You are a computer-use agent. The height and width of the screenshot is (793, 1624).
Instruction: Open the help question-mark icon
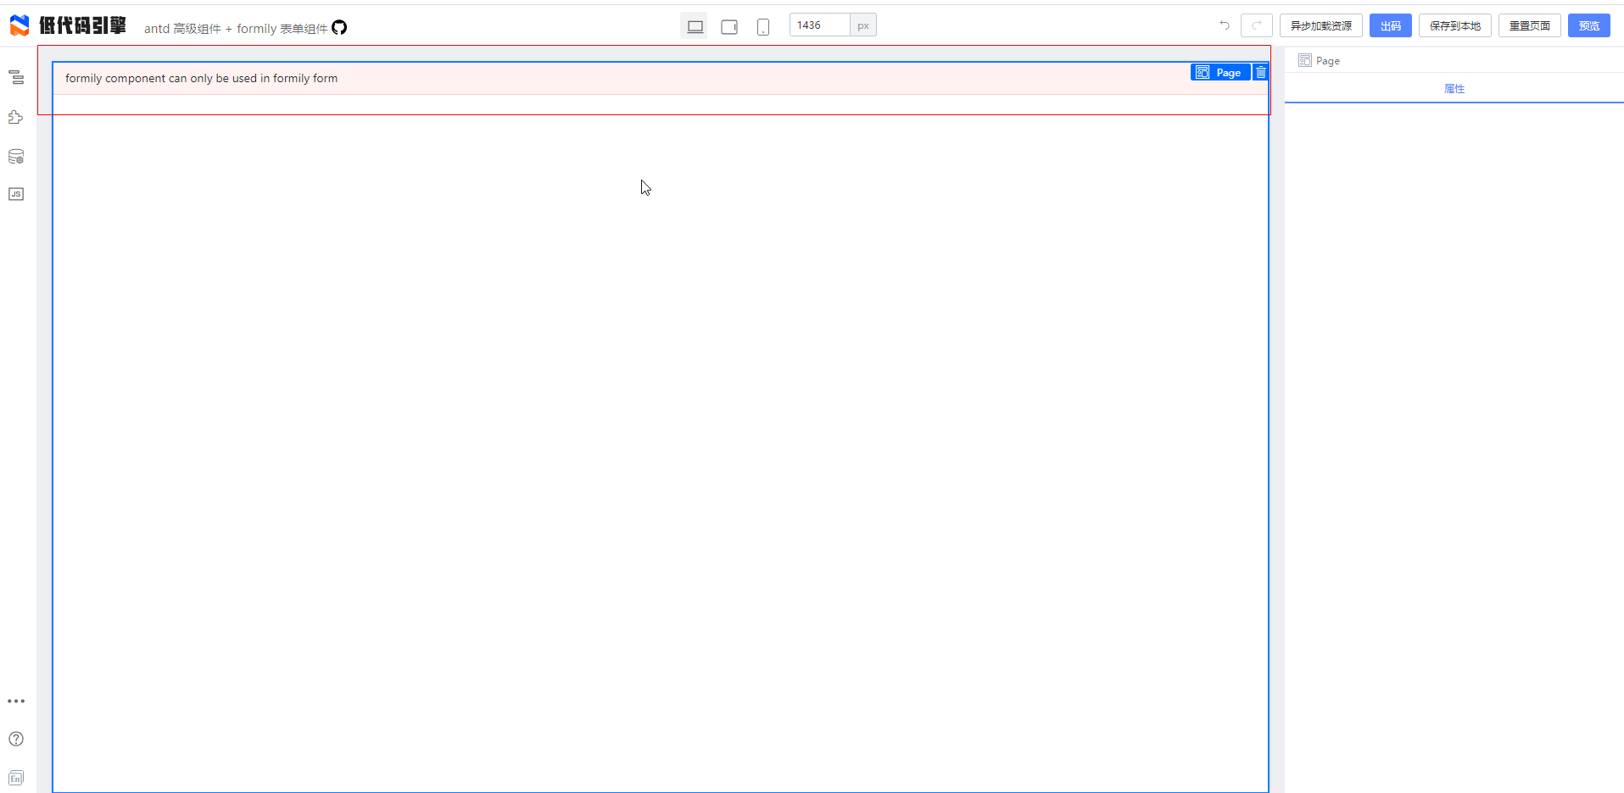[x=15, y=739]
